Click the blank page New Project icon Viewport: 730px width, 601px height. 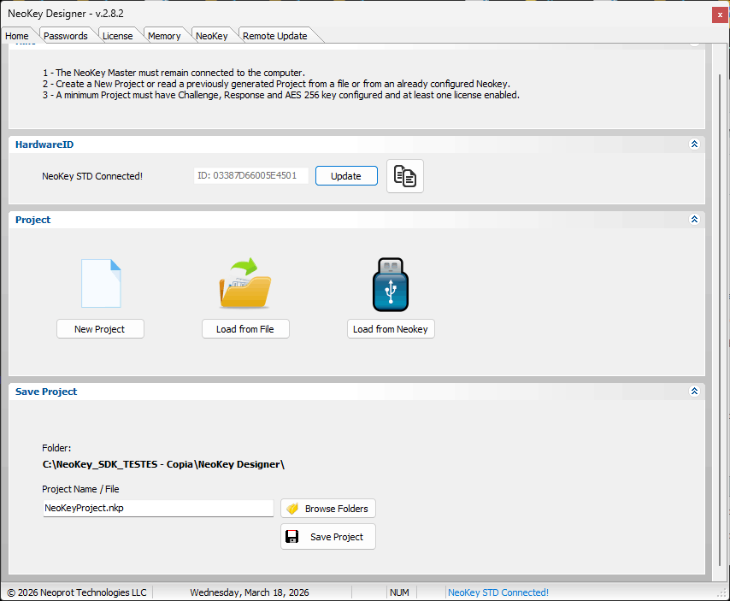pyautogui.click(x=101, y=284)
